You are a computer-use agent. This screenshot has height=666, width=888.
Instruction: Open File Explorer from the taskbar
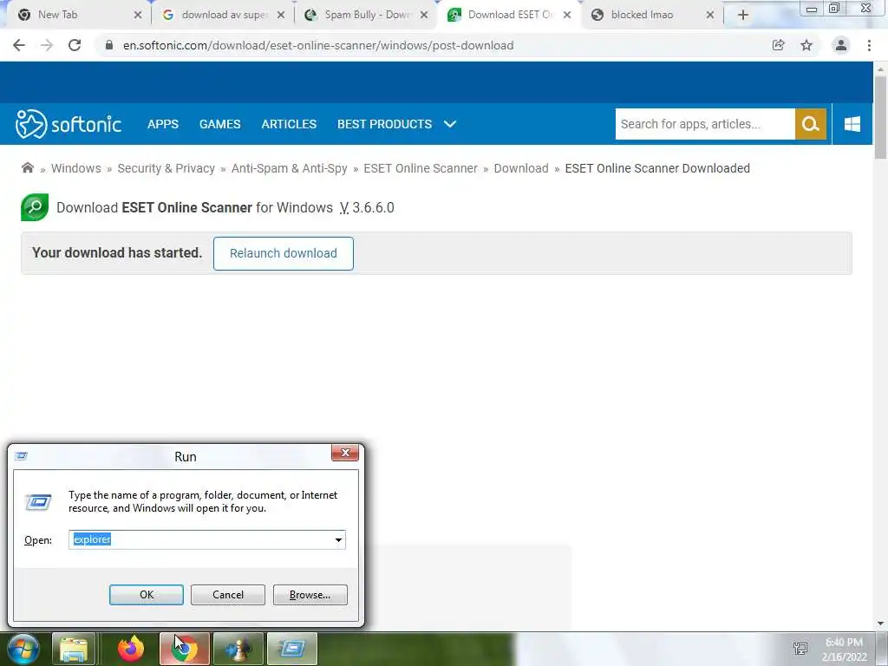point(74,649)
